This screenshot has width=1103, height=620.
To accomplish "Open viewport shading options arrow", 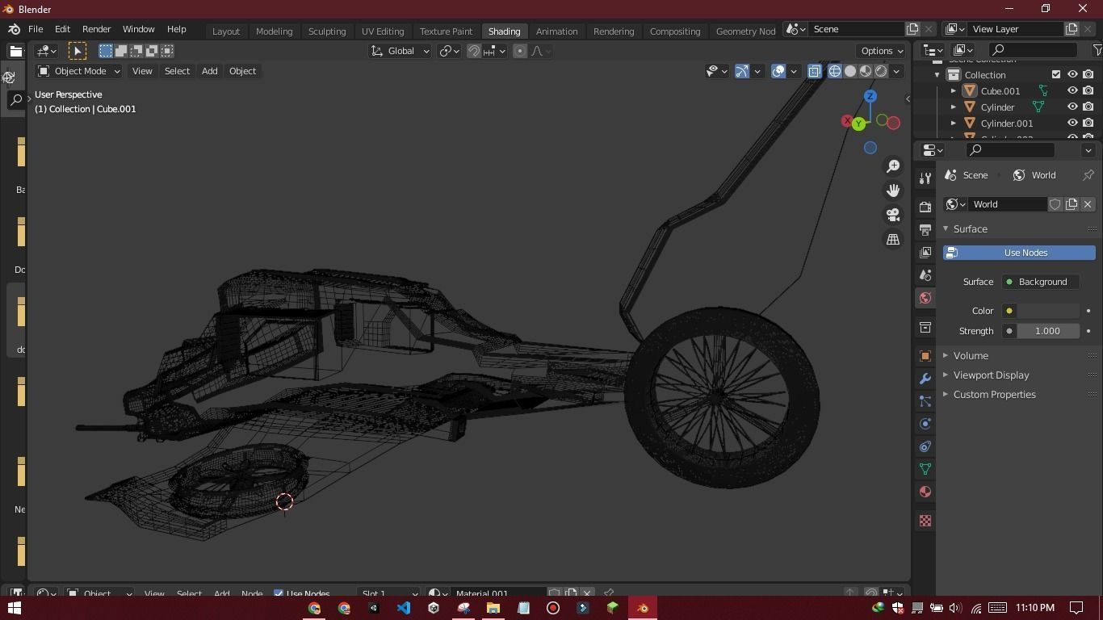I will click(x=896, y=71).
